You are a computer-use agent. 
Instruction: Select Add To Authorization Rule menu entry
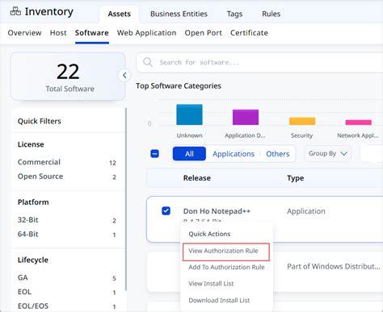[226, 267]
